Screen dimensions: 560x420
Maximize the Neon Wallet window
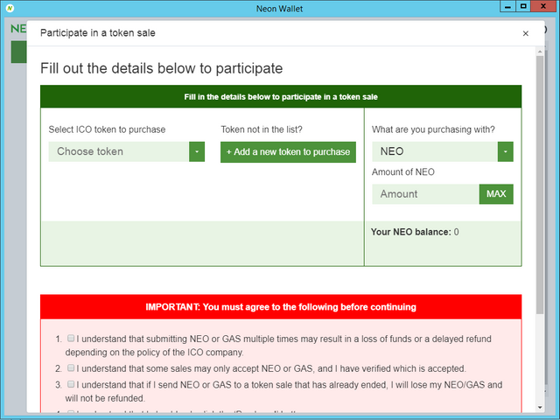coord(523,6)
